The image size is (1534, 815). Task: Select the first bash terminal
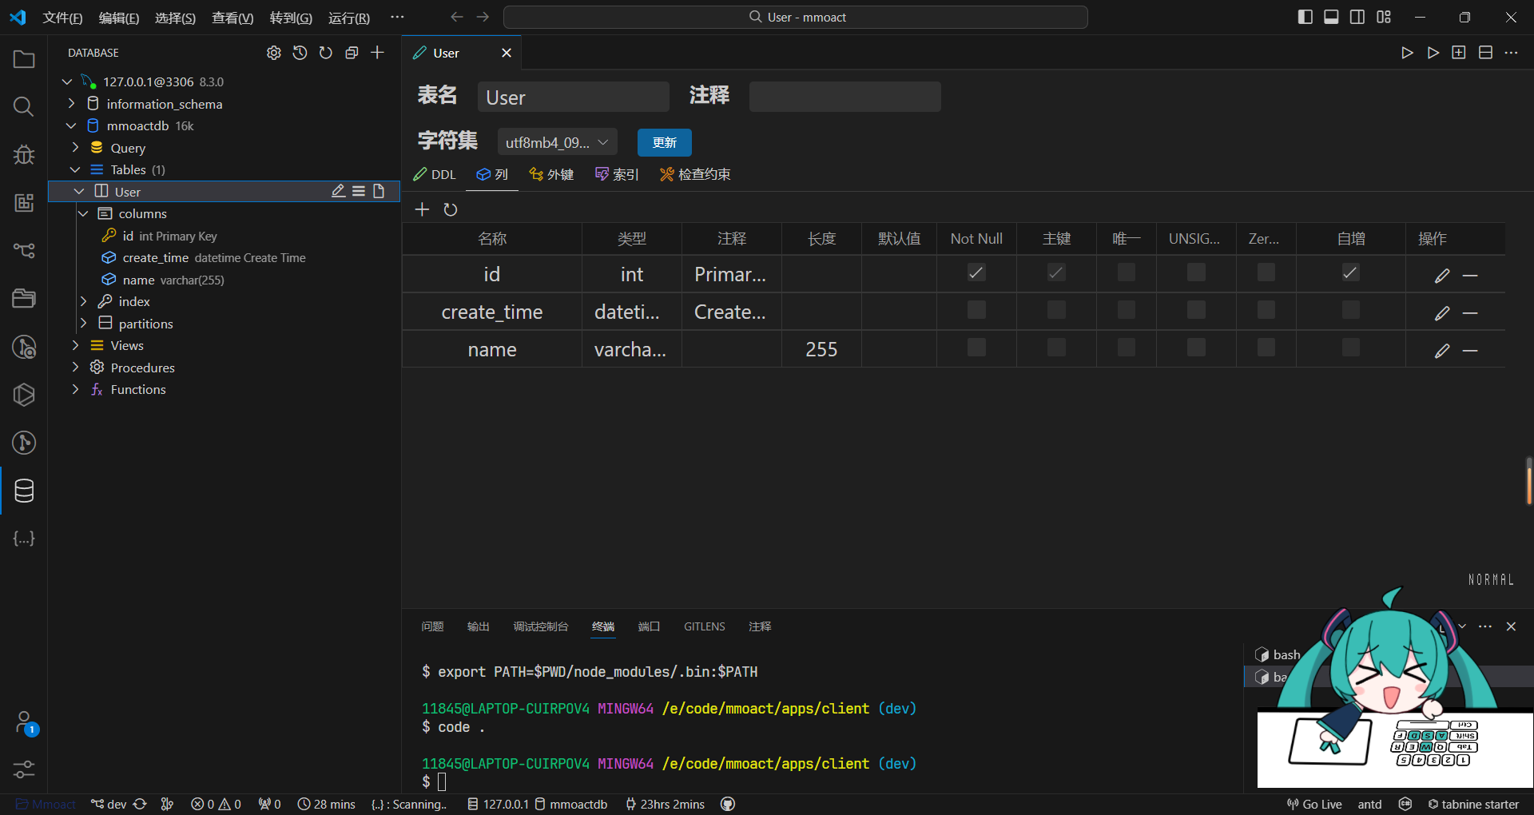coord(1278,654)
